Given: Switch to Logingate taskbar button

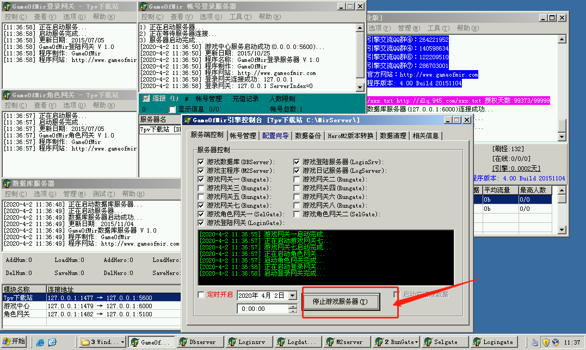Looking at the screenshot, I should (495, 342).
